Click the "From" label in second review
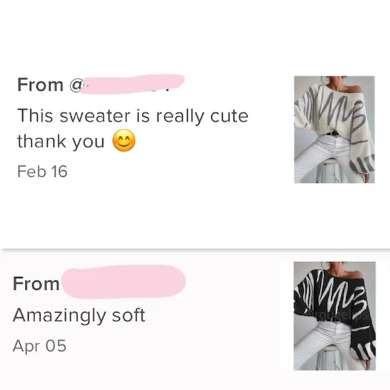 tap(36, 284)
